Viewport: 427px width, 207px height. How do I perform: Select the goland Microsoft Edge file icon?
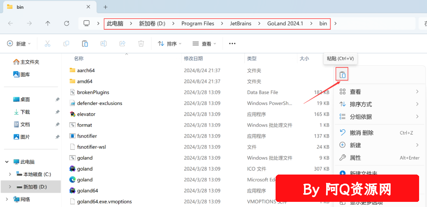(72, 179)
